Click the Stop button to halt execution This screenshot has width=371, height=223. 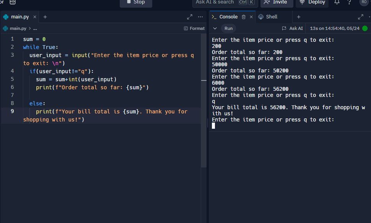[136, 2]
